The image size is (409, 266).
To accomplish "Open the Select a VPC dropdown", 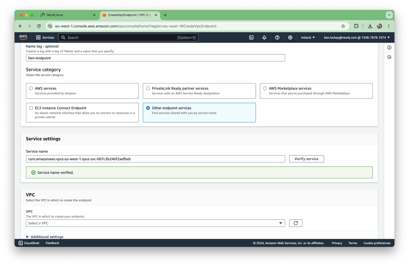I will point(155,223).
